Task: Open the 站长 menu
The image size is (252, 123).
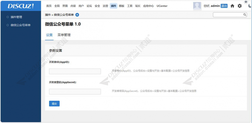Action: pos(138,6)
